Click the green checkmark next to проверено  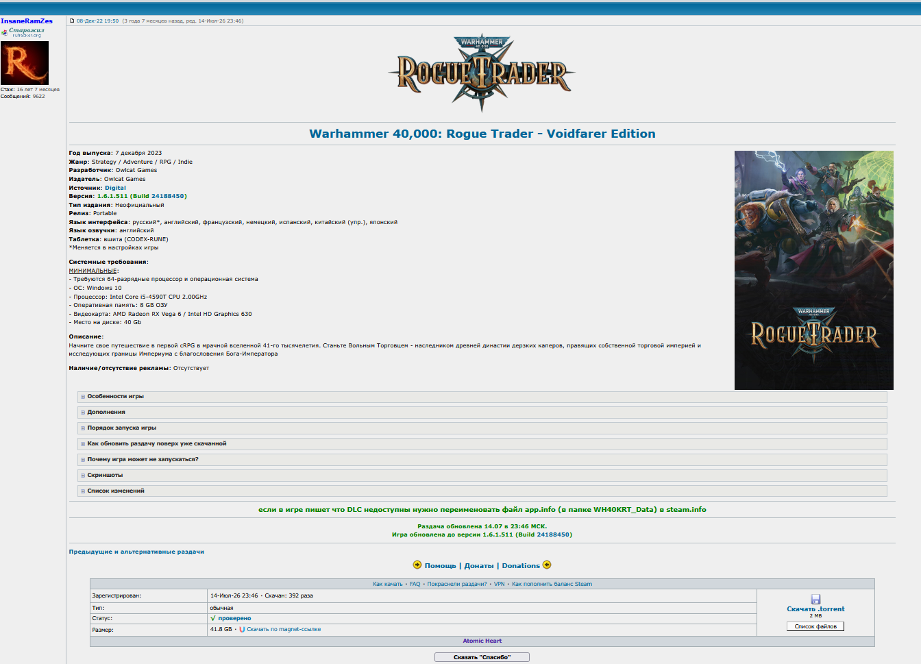[213, 618]
